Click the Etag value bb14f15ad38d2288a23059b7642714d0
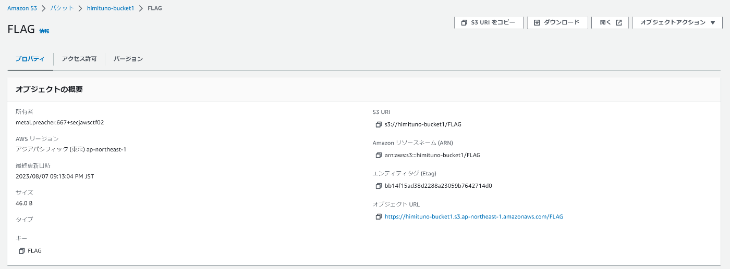Screen dimensions: 730x269 (438, 186)
